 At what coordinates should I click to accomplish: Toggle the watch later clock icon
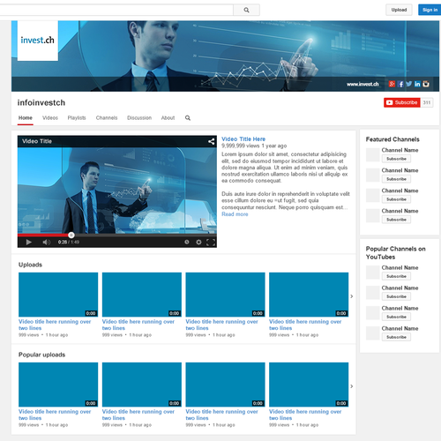point(187,242)
